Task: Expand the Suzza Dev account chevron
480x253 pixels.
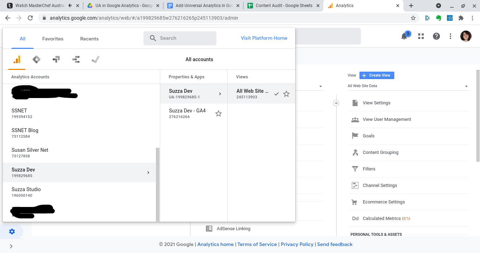Action: click(148, 173)
